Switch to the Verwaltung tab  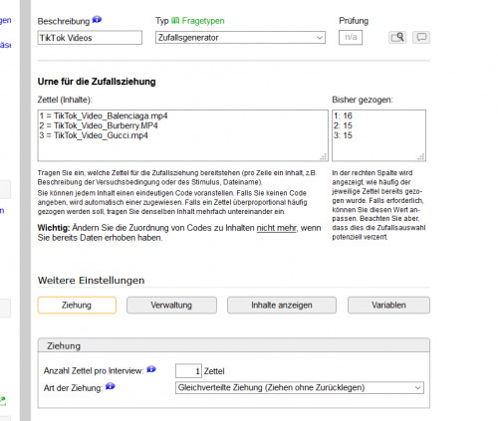tap(171, 306)
